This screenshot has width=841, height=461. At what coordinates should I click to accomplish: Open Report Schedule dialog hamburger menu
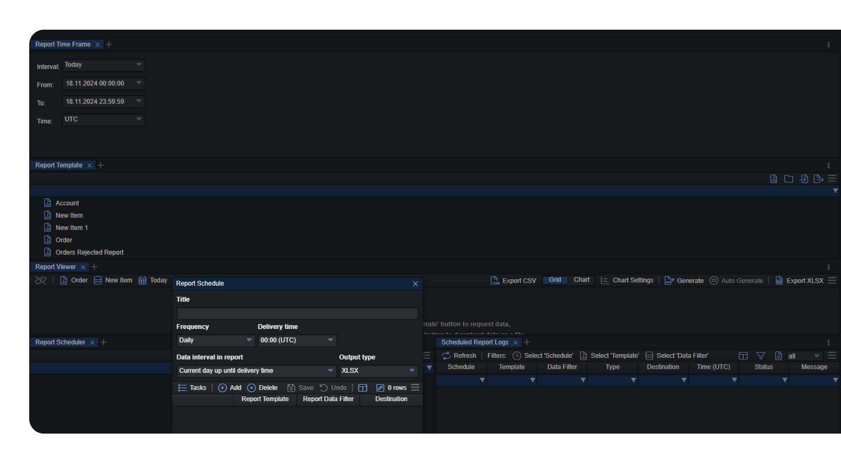(415, 387)
